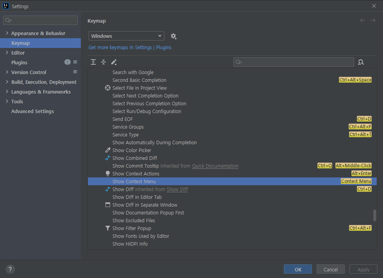Click the action list scrollbar thumb

[x=375, y=215]
